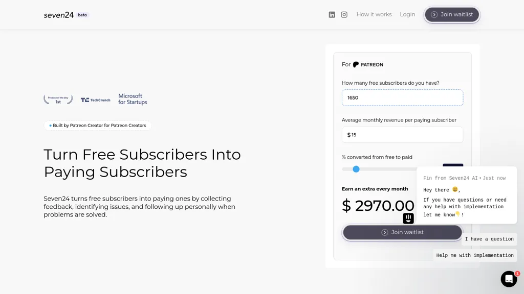The image size is (524, 294).
Task: Select the 'I have a question' chat reply
Action: pyautogui.click(x=489, y=239)
